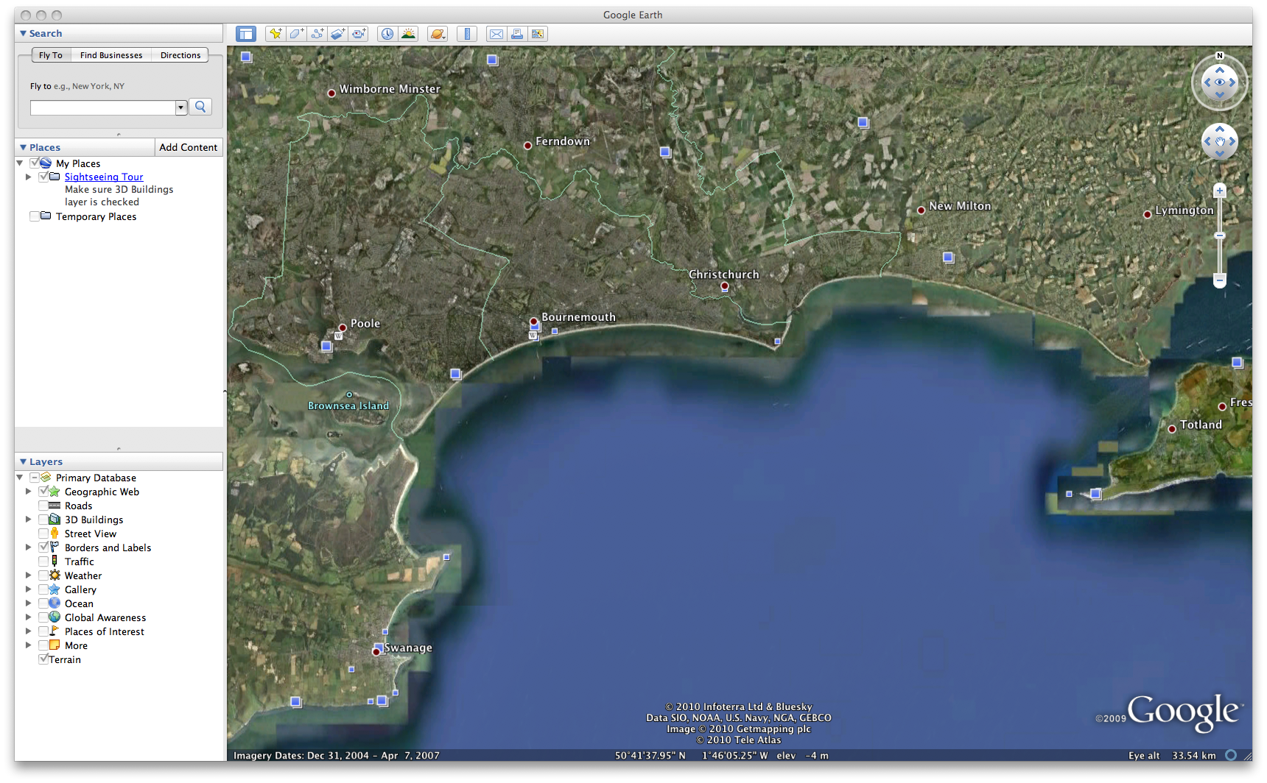Click the New Milton placemark dot
Viewport: 1267px width, 783px height.
[x=921, y=210]
